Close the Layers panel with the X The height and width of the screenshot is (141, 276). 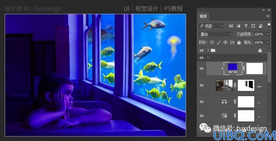coord(269,10)
